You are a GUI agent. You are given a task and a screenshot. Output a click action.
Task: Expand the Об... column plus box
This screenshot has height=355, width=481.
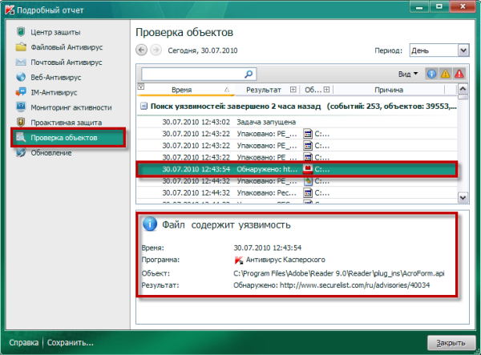(326, 90)
